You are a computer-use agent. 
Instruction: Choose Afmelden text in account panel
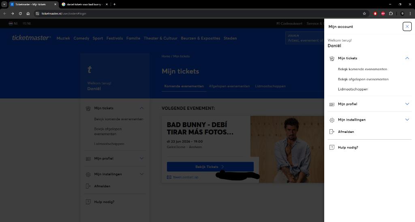[346, 132]
